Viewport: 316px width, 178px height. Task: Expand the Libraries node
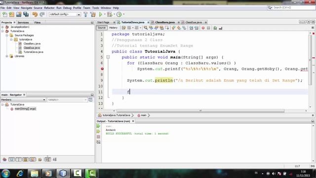(x=7, y=56)
